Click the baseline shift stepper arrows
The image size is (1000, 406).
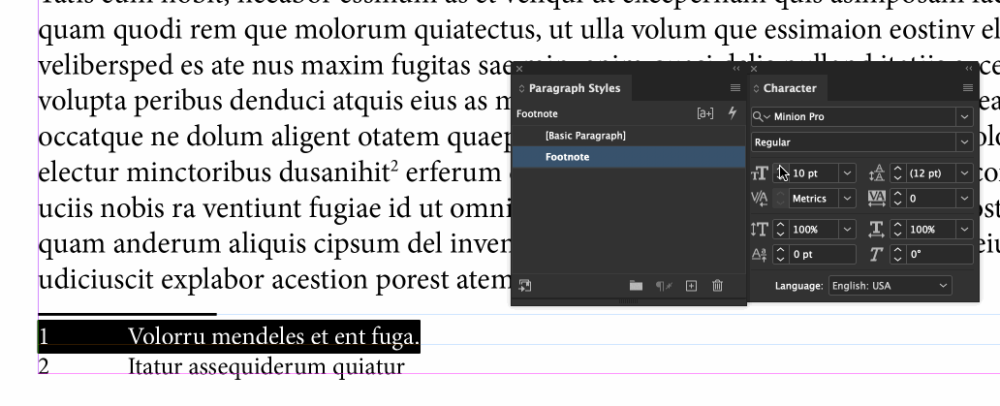point(781,254)
